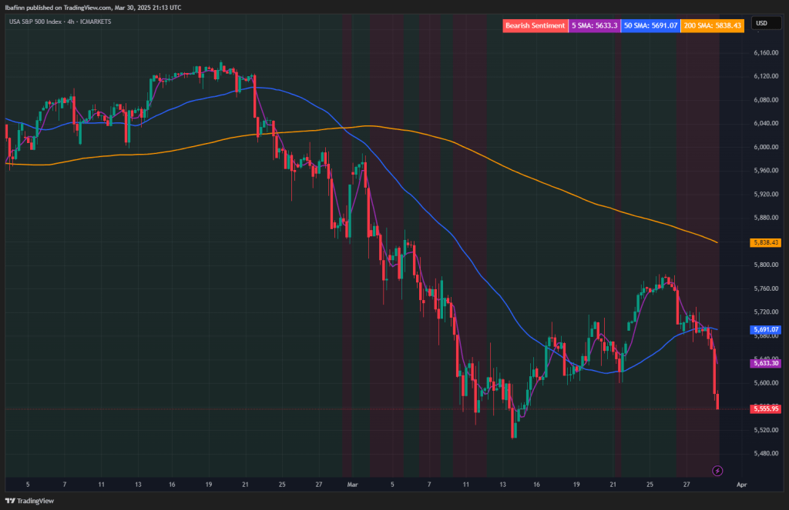Click the 5,480.00 price axis label
Screen dimensions: 789x510
(764, 453)
